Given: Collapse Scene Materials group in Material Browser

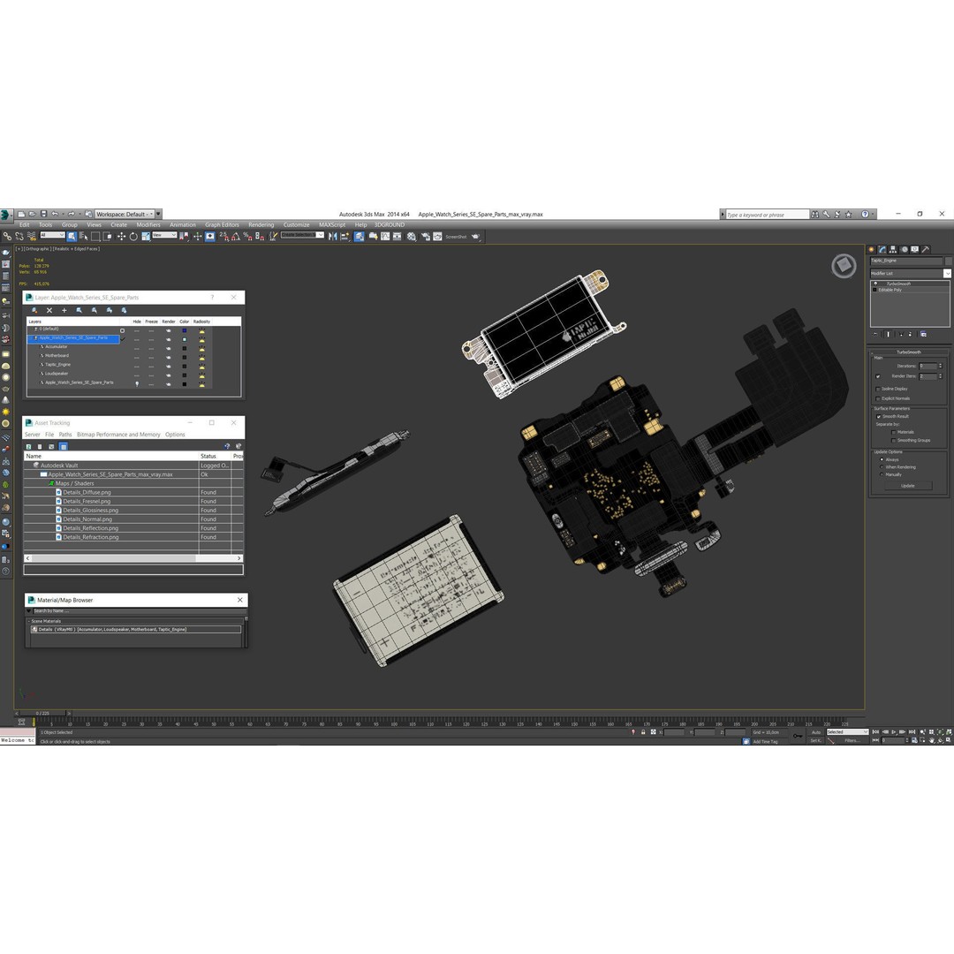Looking at the screenshot, I should click(x=28, y=621).
